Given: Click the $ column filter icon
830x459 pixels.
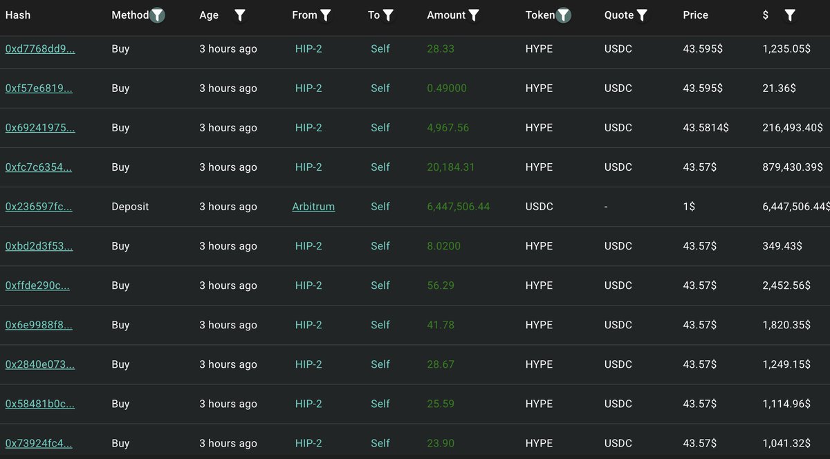Looking at the screenshot, I should 790,15.
